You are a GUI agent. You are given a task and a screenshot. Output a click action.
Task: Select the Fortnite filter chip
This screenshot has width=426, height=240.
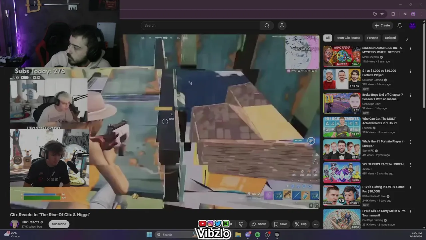(372, 38)
